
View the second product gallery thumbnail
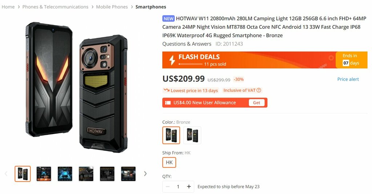pos(44,174)
